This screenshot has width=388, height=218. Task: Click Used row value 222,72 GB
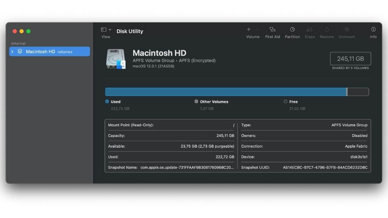tap(225, 157)
